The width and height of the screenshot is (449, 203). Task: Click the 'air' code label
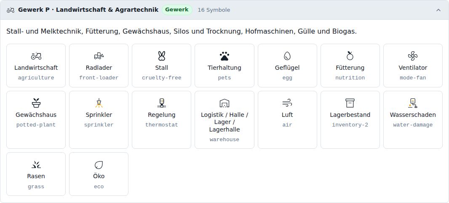point(287,125)
